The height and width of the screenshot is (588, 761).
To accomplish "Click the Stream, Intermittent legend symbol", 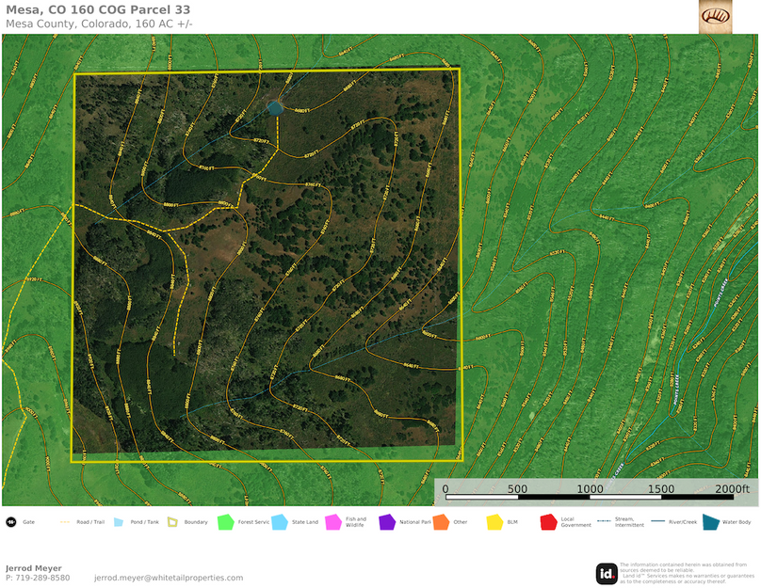I will pos(604,521).
